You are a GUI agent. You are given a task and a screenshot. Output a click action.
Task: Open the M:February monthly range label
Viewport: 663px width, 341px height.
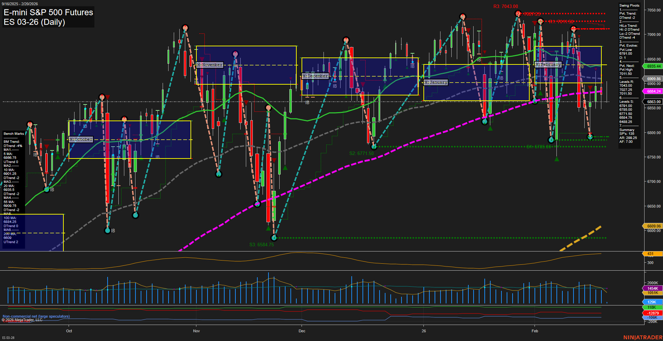coord(549,64)
